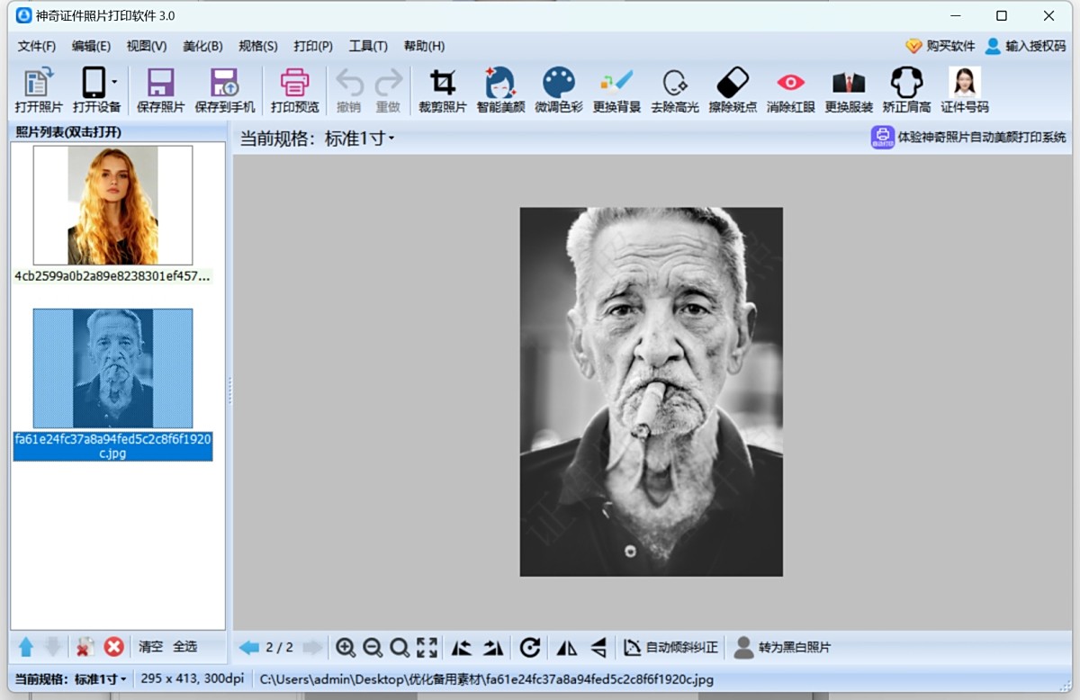Flip the photo horizontally

(567, 647)
